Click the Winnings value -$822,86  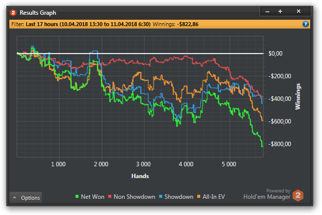pos(188,24)
